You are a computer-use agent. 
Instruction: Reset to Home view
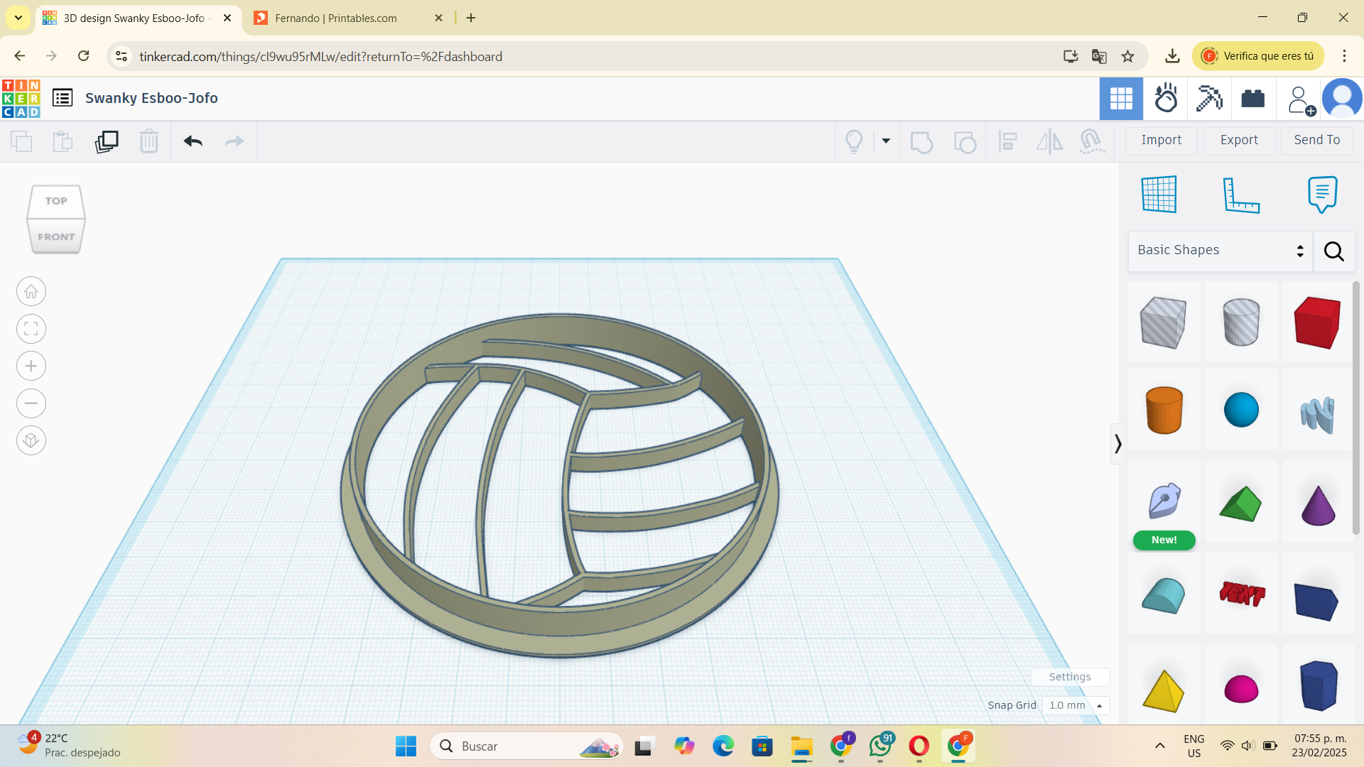[31, 291]
